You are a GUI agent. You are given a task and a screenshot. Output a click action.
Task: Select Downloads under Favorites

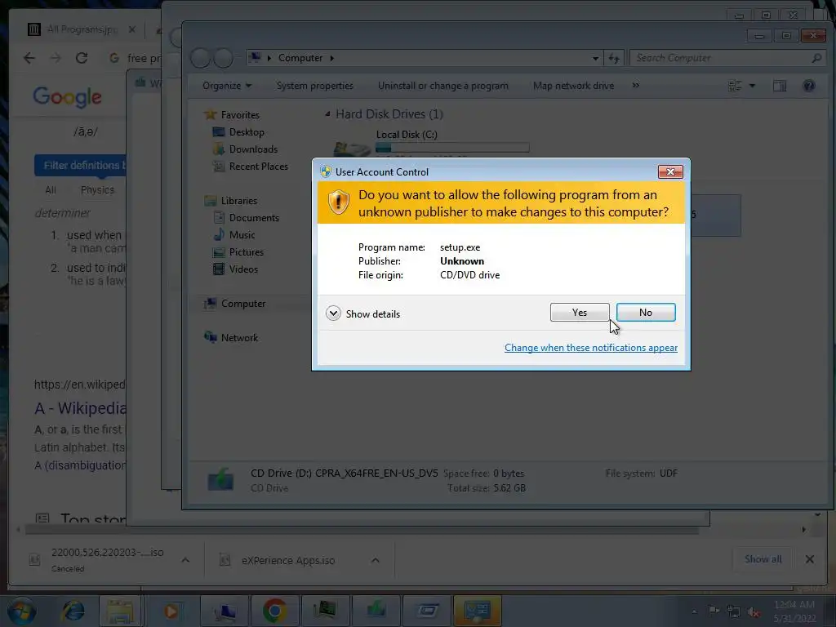253,149
